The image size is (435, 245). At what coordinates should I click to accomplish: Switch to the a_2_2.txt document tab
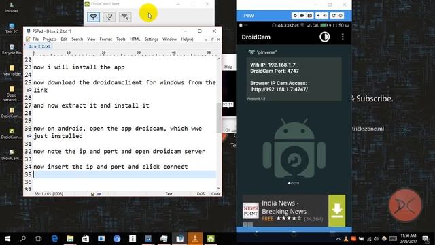tap(39, 46)
